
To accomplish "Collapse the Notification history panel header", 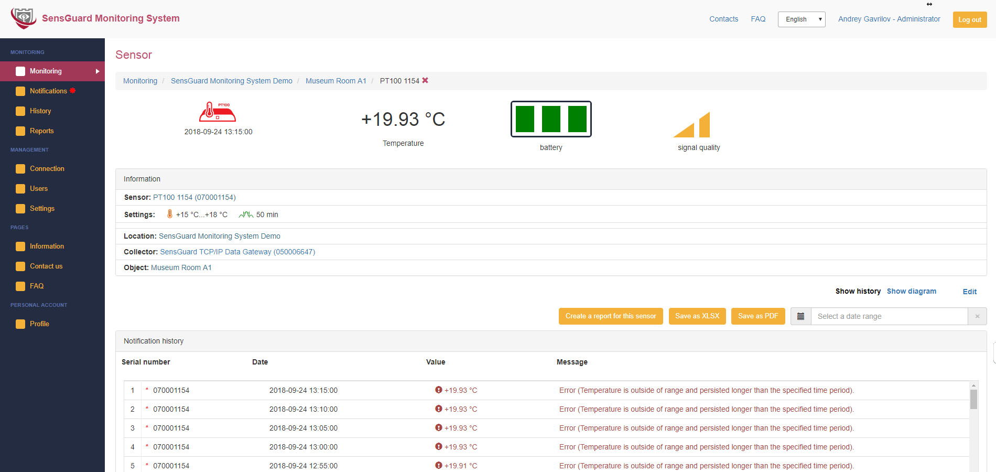I will (x=154, y=341).
